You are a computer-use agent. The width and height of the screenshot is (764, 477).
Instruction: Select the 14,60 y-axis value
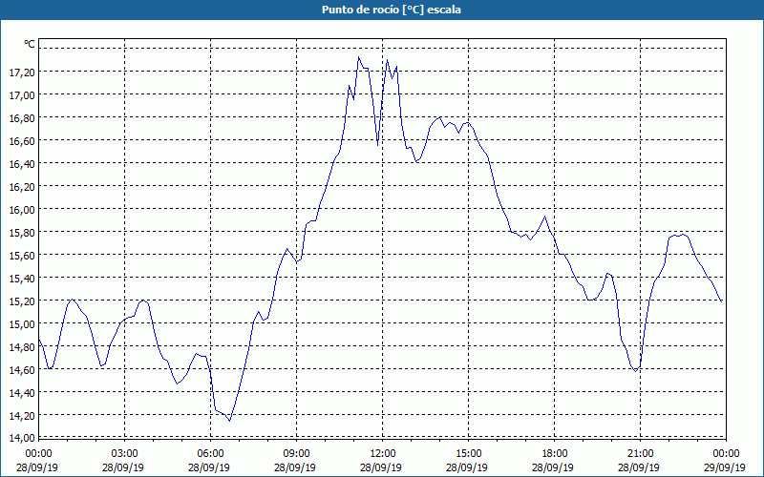(22, 369)
